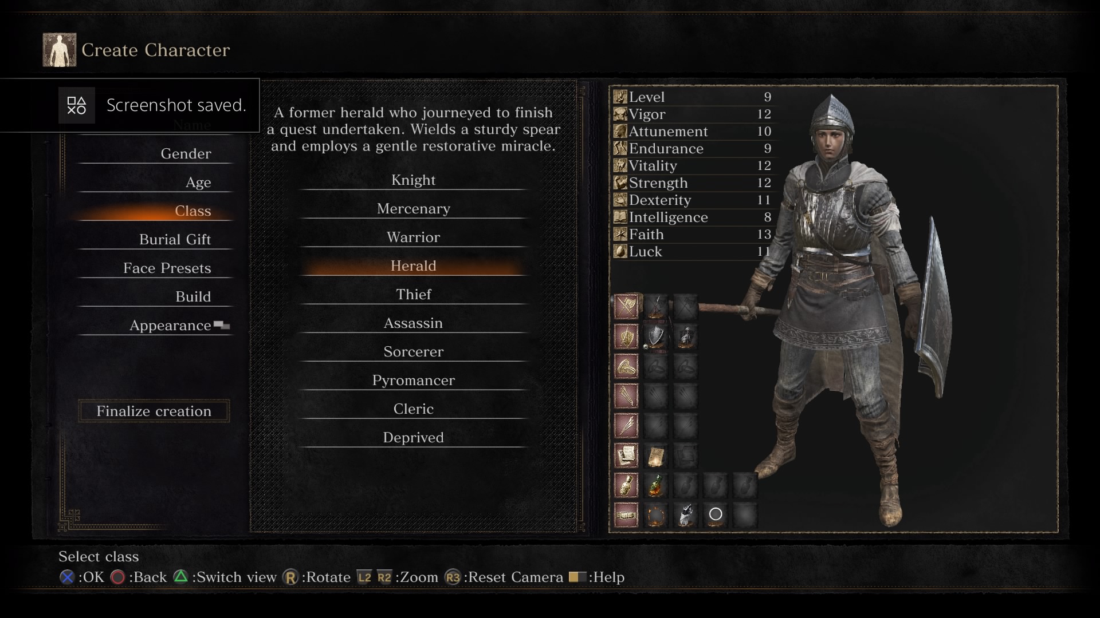The height and width of the screenshot is (618, 1100).
Task: Select the kite shield equipment slot
Action: pyautogui.click(x=656, y=337)
